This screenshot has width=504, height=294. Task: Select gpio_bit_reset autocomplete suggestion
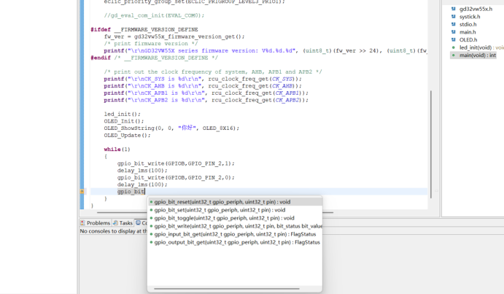(235, 202)
